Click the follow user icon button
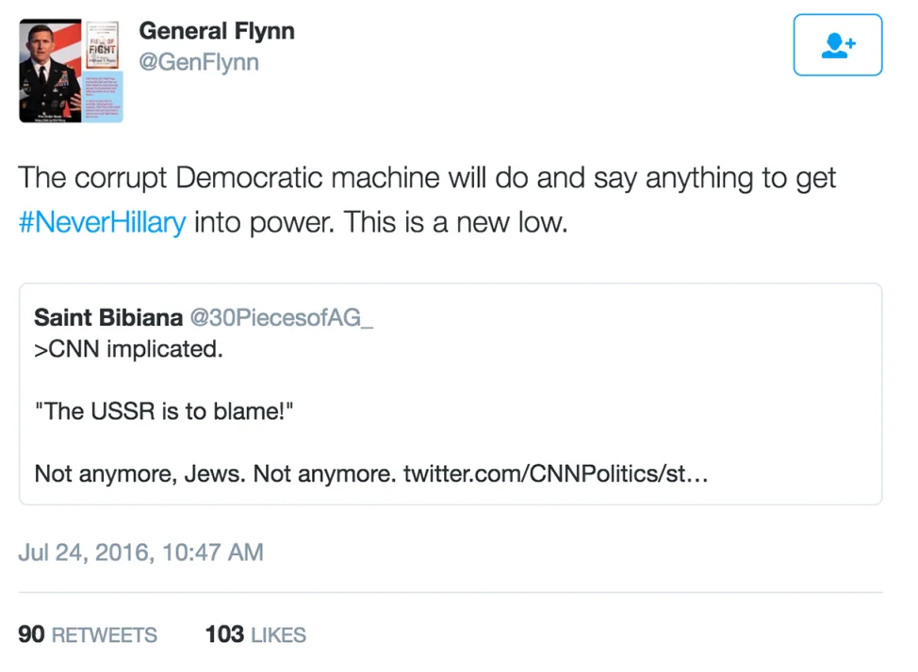The width and height of the screenshot is (918, 672). pos(837,45)
